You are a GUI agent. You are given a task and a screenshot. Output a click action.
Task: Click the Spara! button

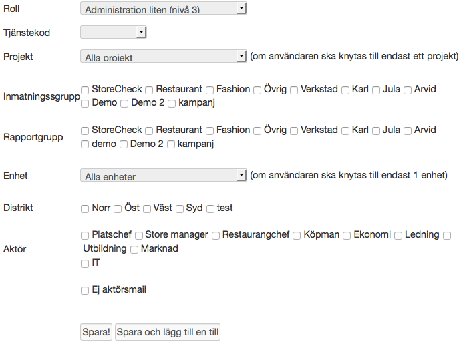tap(96, 332)
